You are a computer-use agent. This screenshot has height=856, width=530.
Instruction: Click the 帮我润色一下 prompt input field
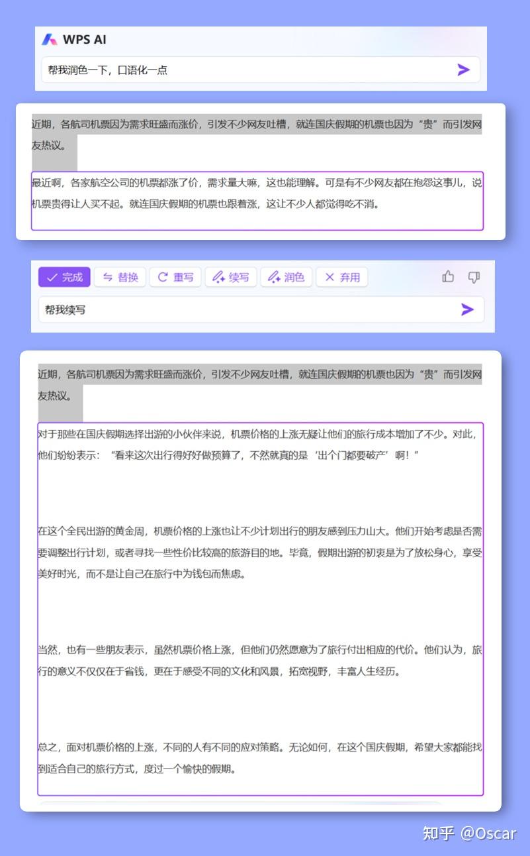[199, 70]
